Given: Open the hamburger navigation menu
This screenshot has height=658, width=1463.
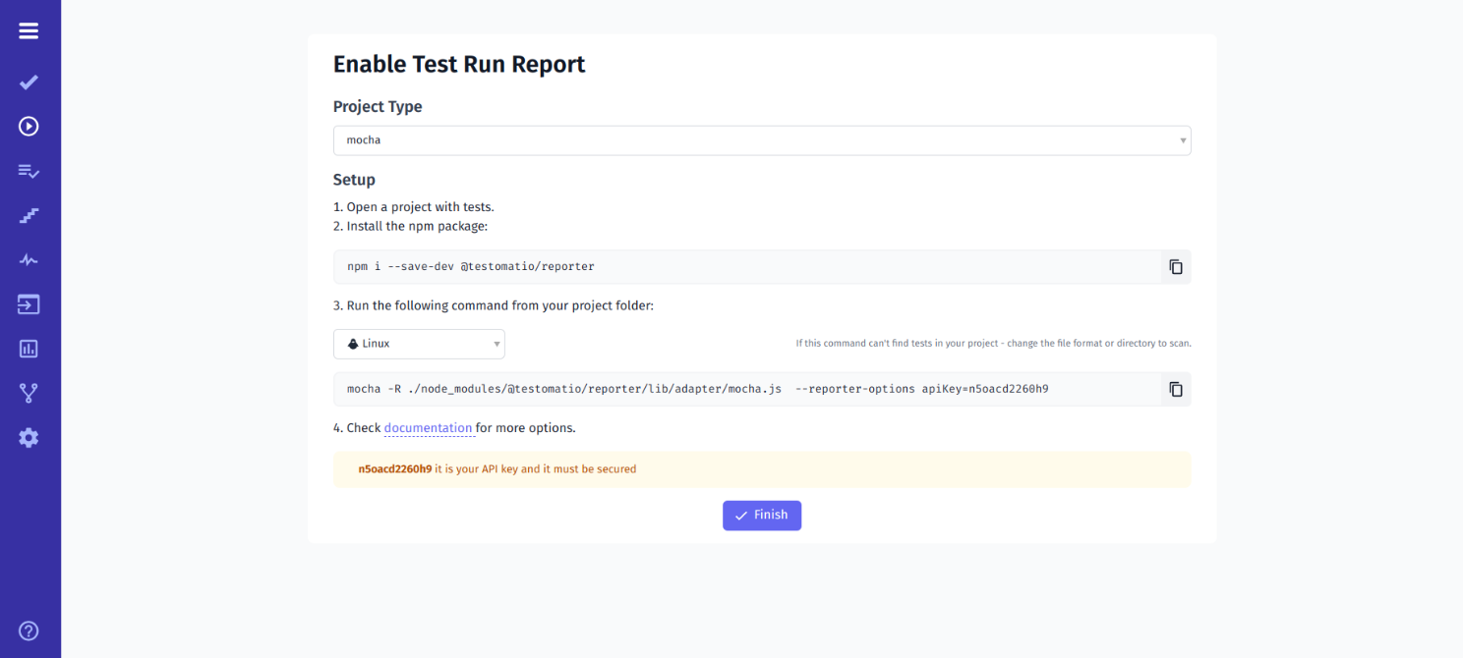Looking at the screenshot, I should (29, 30).
